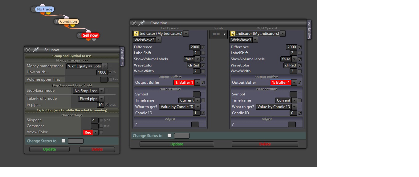Click right operand Candle ID field

pyautogui.click(x=293, y=113)
